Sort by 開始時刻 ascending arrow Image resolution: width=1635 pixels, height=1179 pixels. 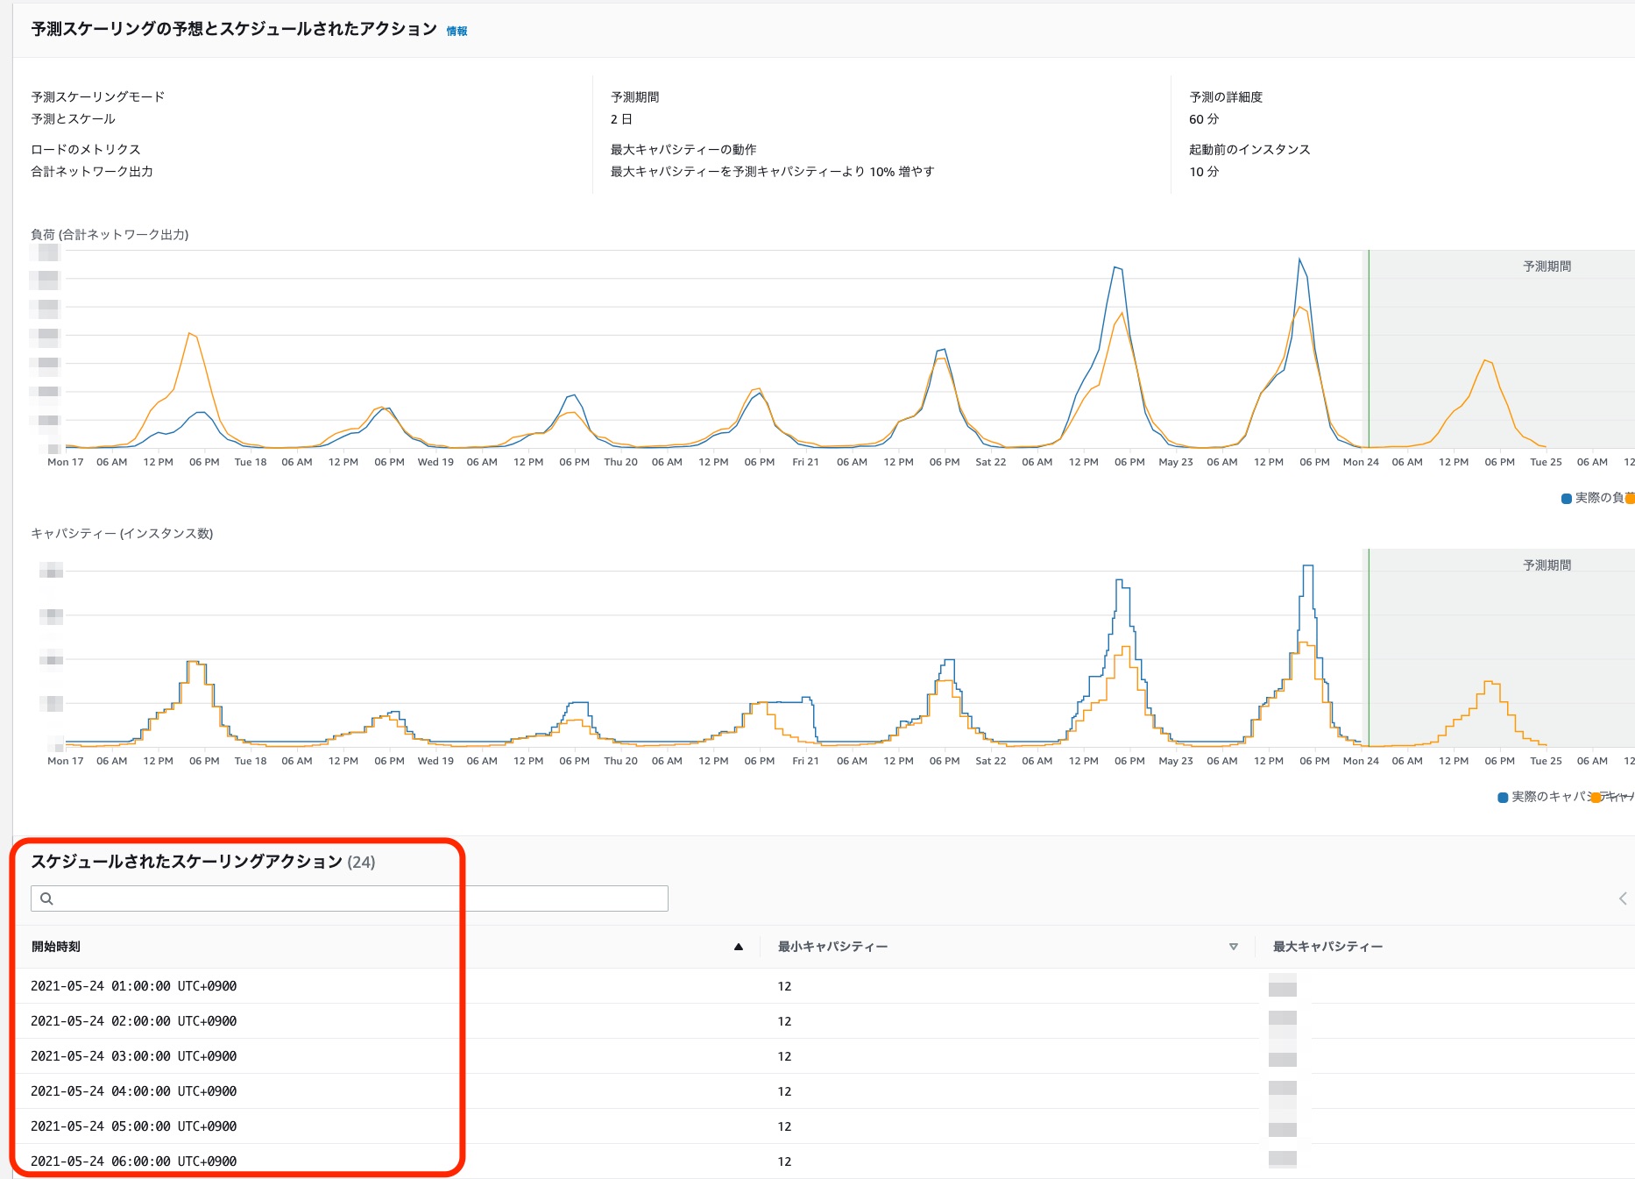point(739,947)
